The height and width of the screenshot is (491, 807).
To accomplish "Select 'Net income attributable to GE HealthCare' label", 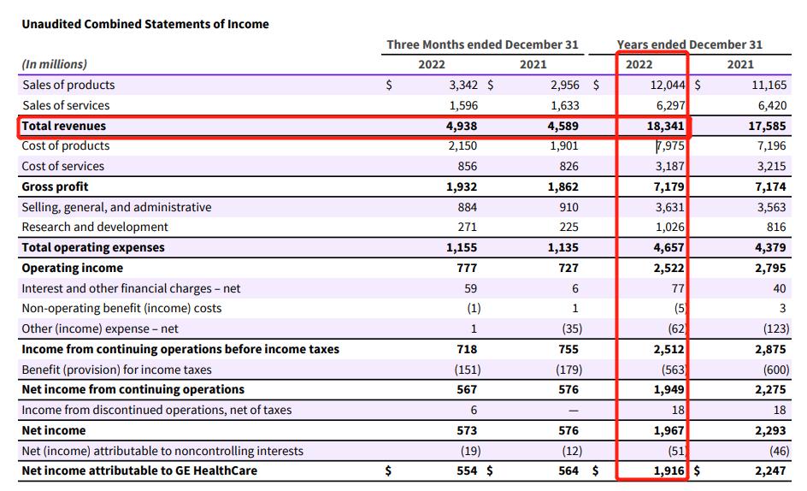I will coord(139,471).
